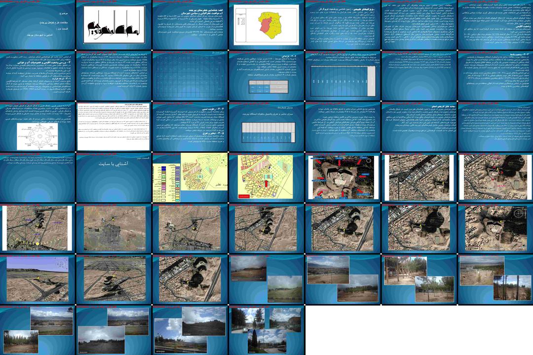Open the land-use map slide with color legend
Image resolution: width=533 pixels, height=355 pixels.
[x=190, y=177]
